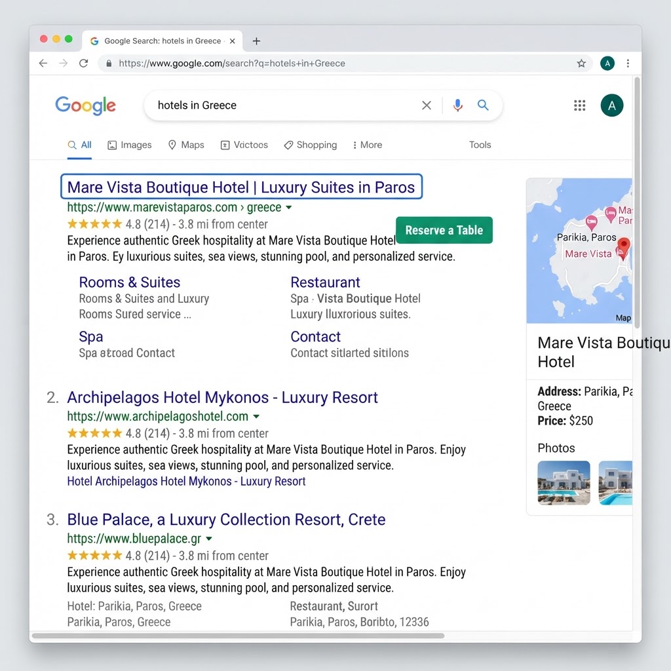Close the Google Search tab
671x671 pixels.
[x=233, y=41]
